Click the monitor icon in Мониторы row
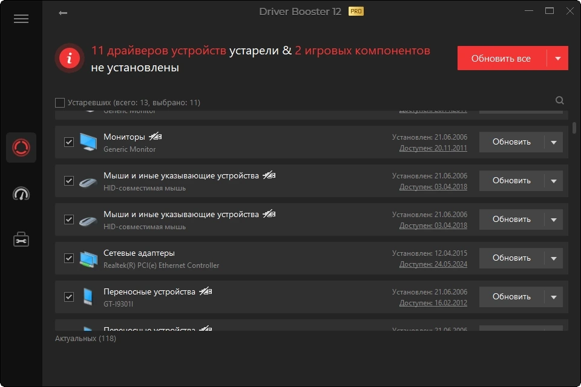Image resolution: width=581 pixels, height=387 pixels. (x=88, y=142)
